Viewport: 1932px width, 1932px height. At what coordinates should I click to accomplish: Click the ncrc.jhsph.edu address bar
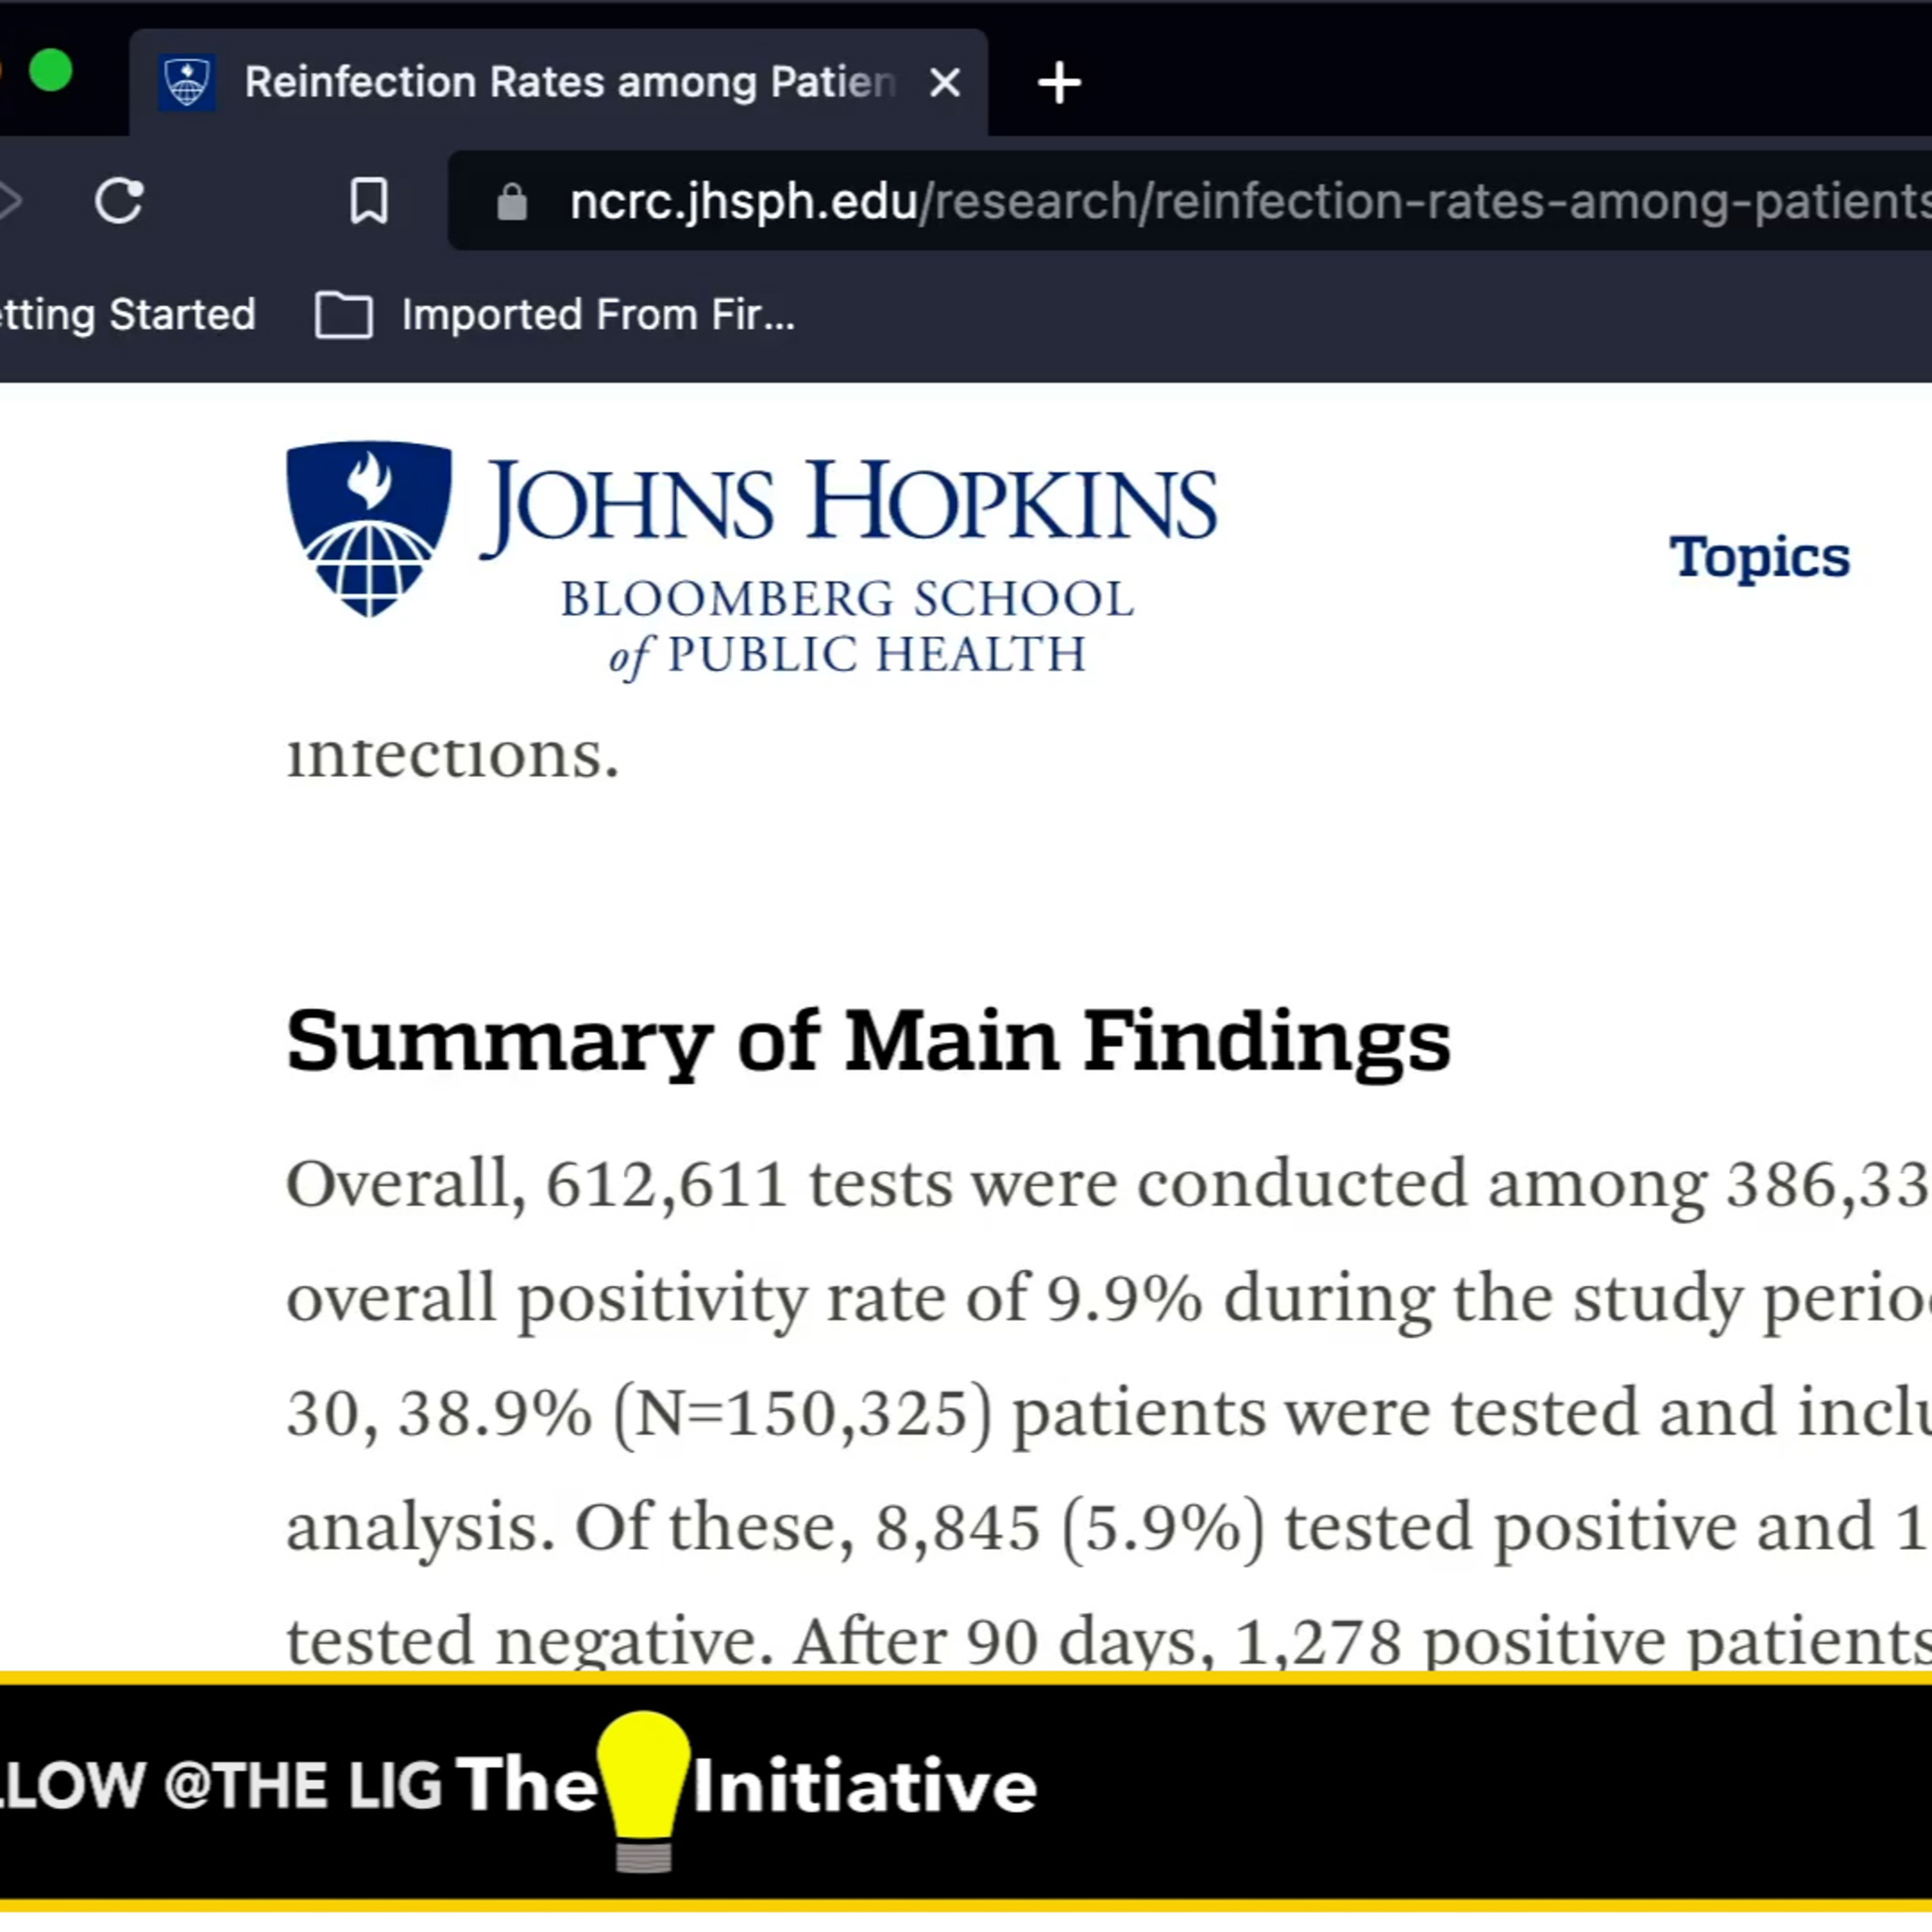(1190, 201)
